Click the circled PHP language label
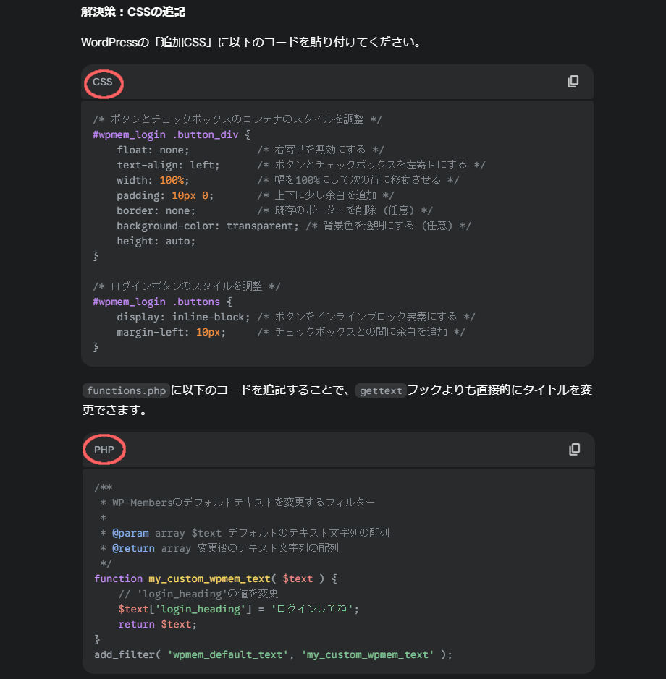 (104, 450)
